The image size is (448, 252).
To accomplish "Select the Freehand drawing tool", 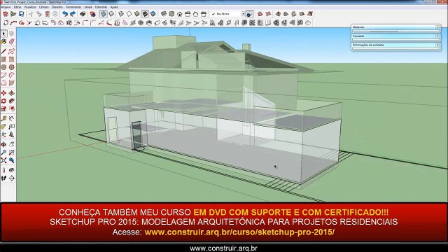I will (x=11, y=51).
